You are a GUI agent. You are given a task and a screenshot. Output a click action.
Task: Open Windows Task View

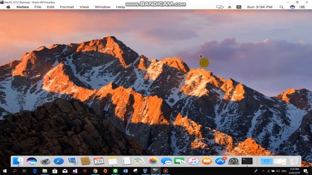tap(24, 171)
